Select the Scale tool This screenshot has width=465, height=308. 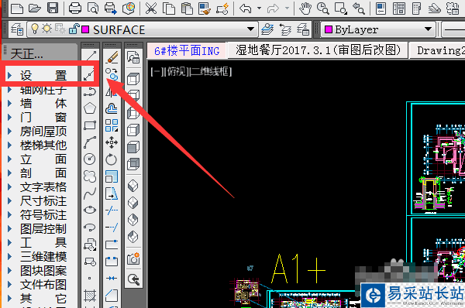tap(112, 176)
